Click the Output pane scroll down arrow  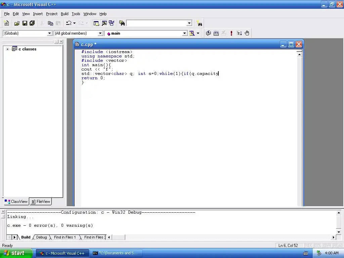[339, 232]
